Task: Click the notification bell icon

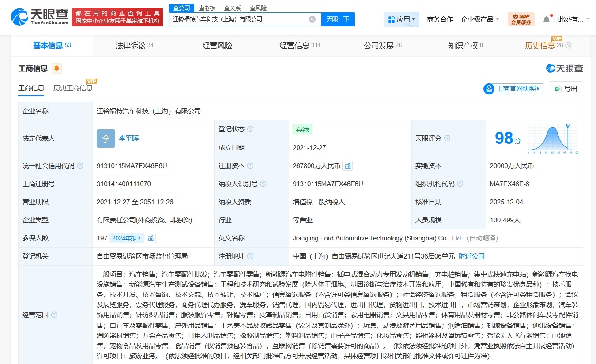Action: (x=546, y=19)
